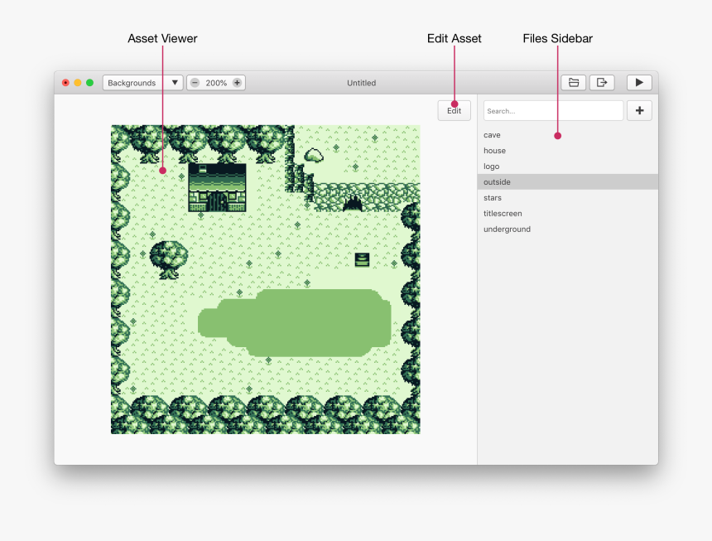Viewport: 712px width, 541px height.
Task: Run the game with the play button
Action: [639, 83]
